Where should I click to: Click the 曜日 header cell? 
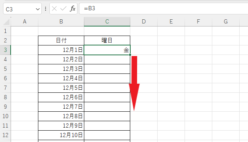click(x=107, y=41)
